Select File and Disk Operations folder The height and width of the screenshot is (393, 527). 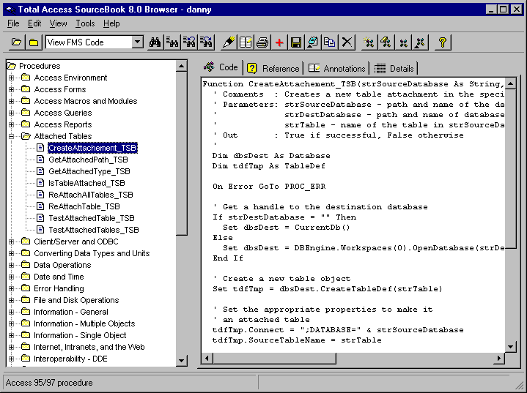click(76, 300)
